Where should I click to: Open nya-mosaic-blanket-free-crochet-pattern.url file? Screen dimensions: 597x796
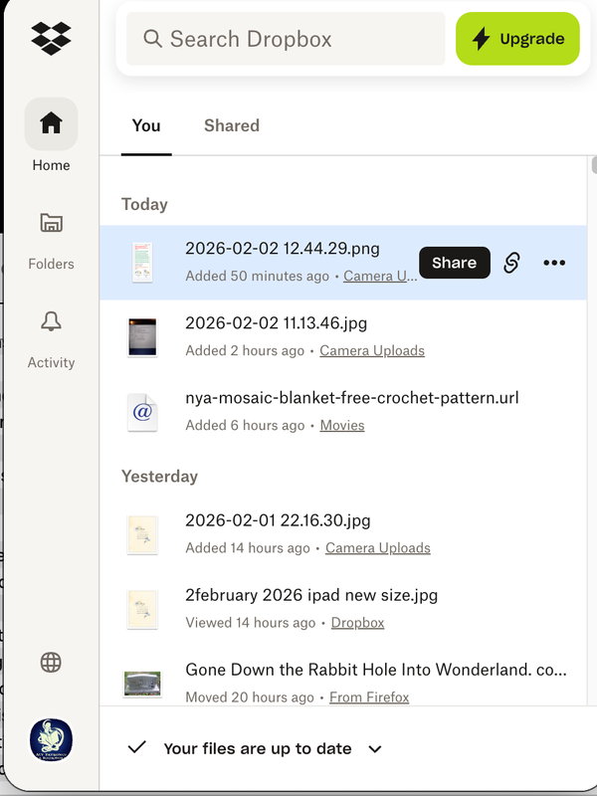point(351,398)
